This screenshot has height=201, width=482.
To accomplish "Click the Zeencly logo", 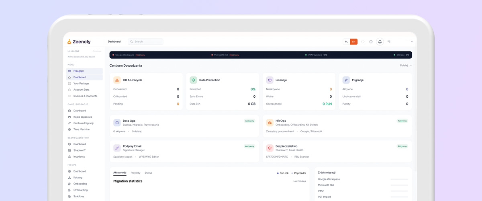I will click(79, 42).
